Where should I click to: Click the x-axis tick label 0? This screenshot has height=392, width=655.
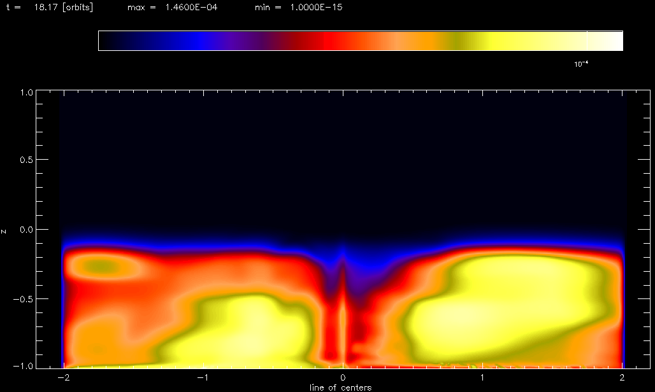pyautogui.click(x=343, y=378)
